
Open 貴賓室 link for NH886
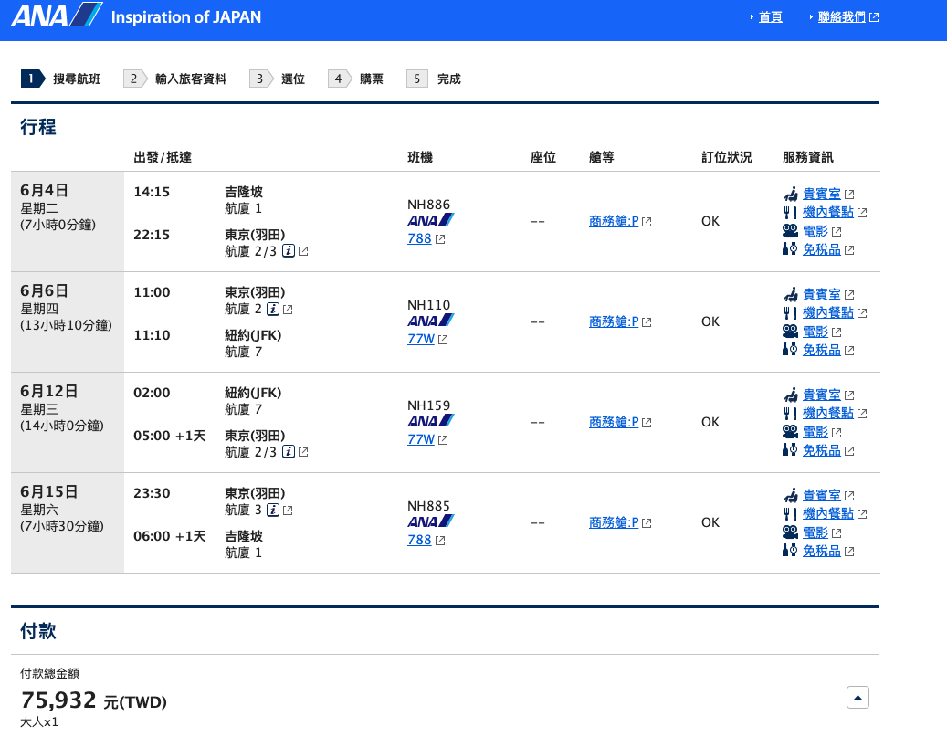[x=821, y=194]
